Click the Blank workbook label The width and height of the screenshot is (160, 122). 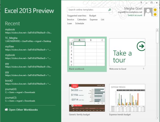77,69
